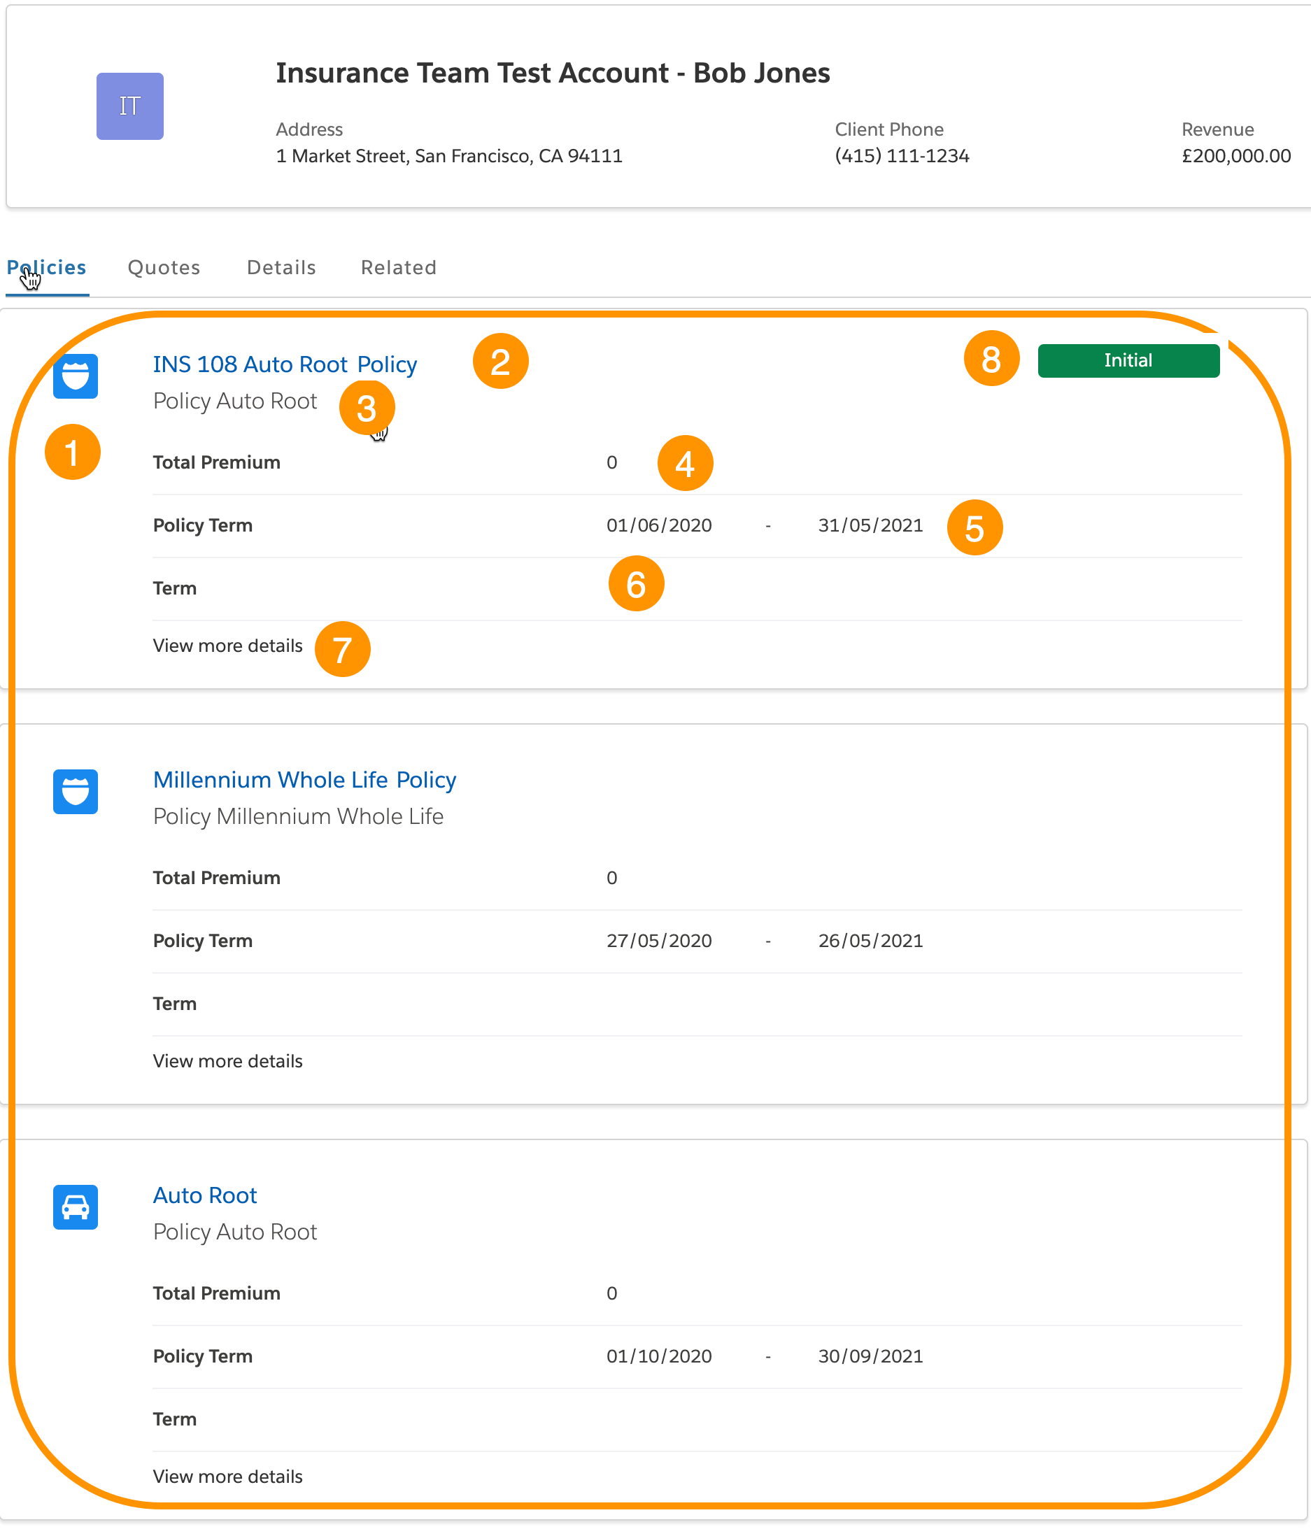Switch to the Policies tab
The width and height of the screenshot is (1311, 1529).
[46, 267]
